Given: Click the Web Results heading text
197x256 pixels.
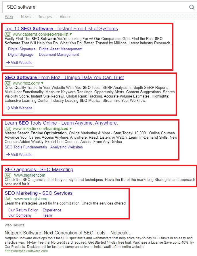Looking at the screenshot, I should click(14, 225).
